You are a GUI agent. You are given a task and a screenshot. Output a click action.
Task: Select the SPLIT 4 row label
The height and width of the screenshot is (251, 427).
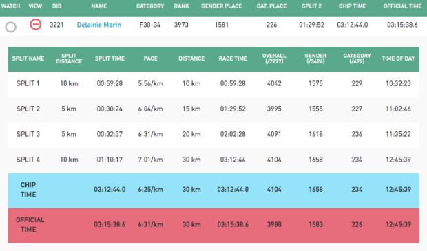28,160
